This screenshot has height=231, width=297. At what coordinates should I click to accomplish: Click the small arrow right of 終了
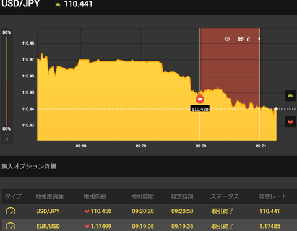[x=259, y=38]
